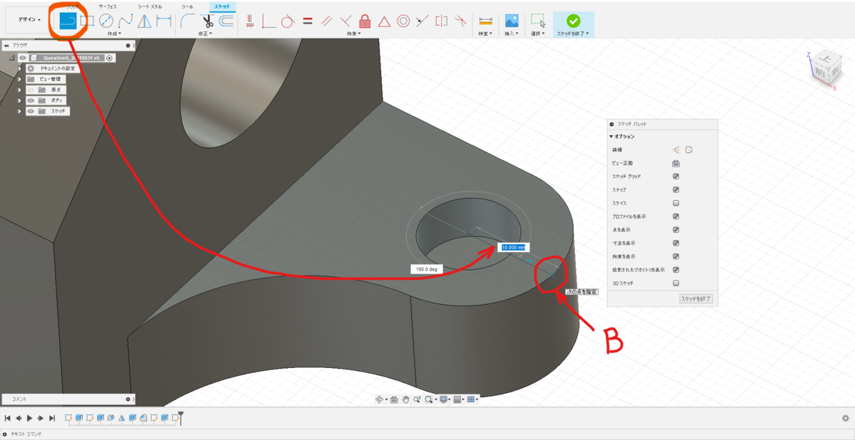The height and width of the screenshot is (440, 855).
Task: Toggle スナップ checkbox
Action: pos(675,190)
